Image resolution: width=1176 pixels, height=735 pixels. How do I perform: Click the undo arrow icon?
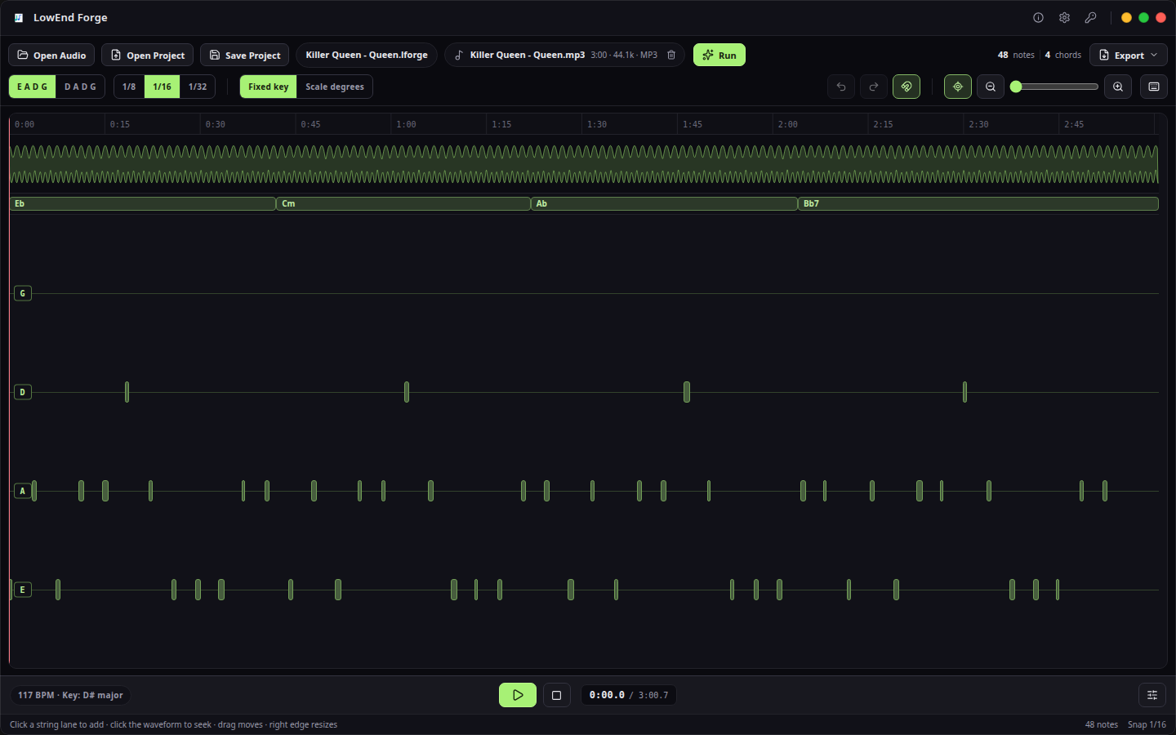click(841, 87)
